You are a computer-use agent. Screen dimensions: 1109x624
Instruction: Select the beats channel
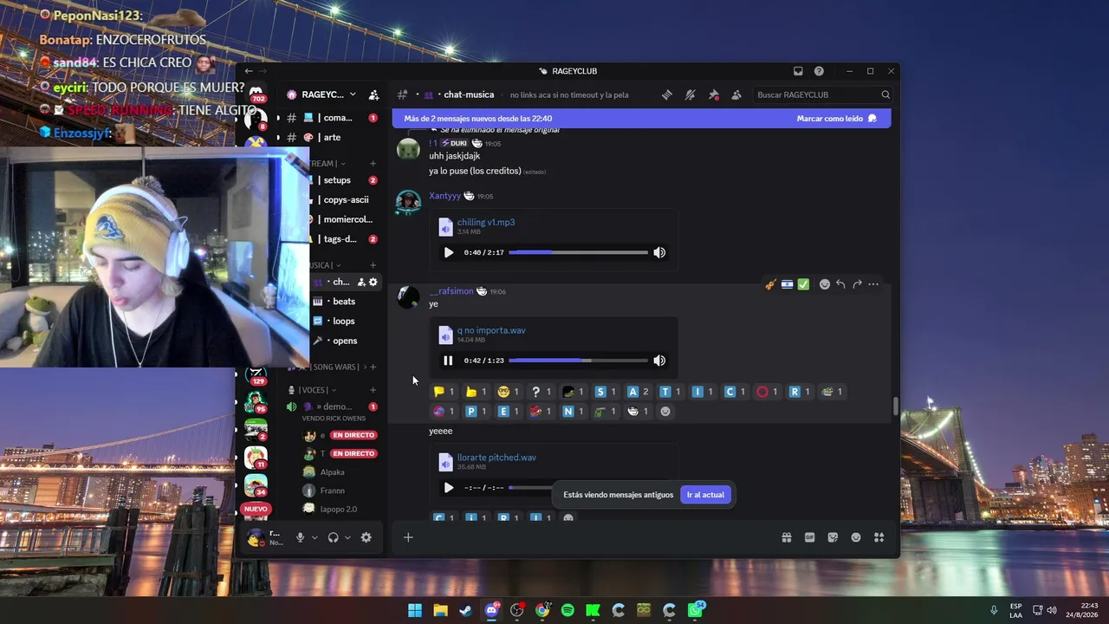(x=345, y=302)
